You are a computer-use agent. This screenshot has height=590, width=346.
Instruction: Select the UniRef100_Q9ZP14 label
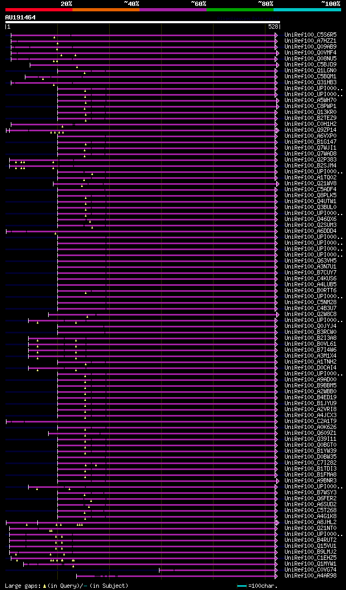pos(311,130)
